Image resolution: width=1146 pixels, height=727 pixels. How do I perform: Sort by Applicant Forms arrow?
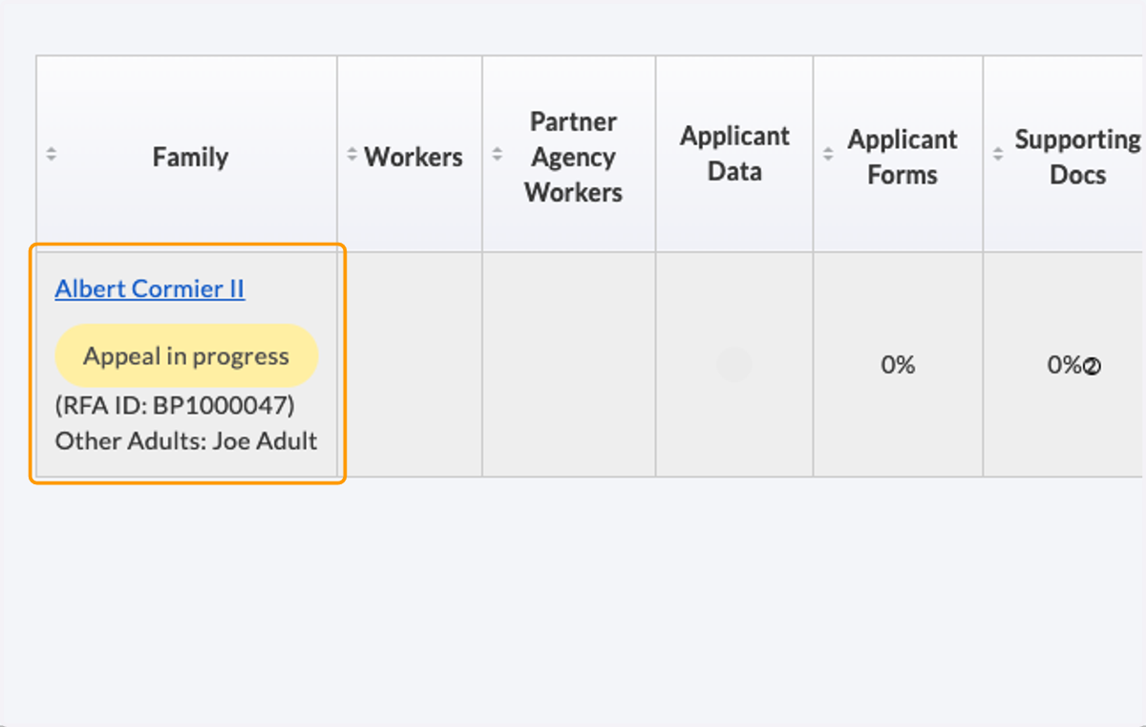pos(828,154)
